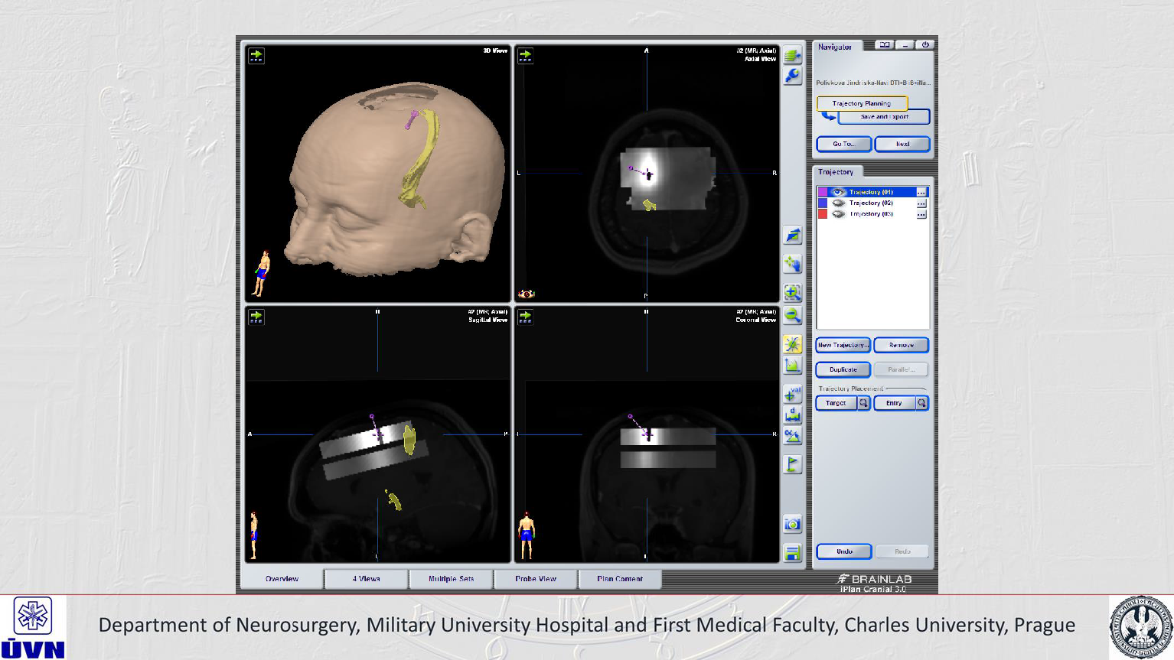The image size is (1174, 660).
Task: Open the Probe View tab
Action: 535,579
